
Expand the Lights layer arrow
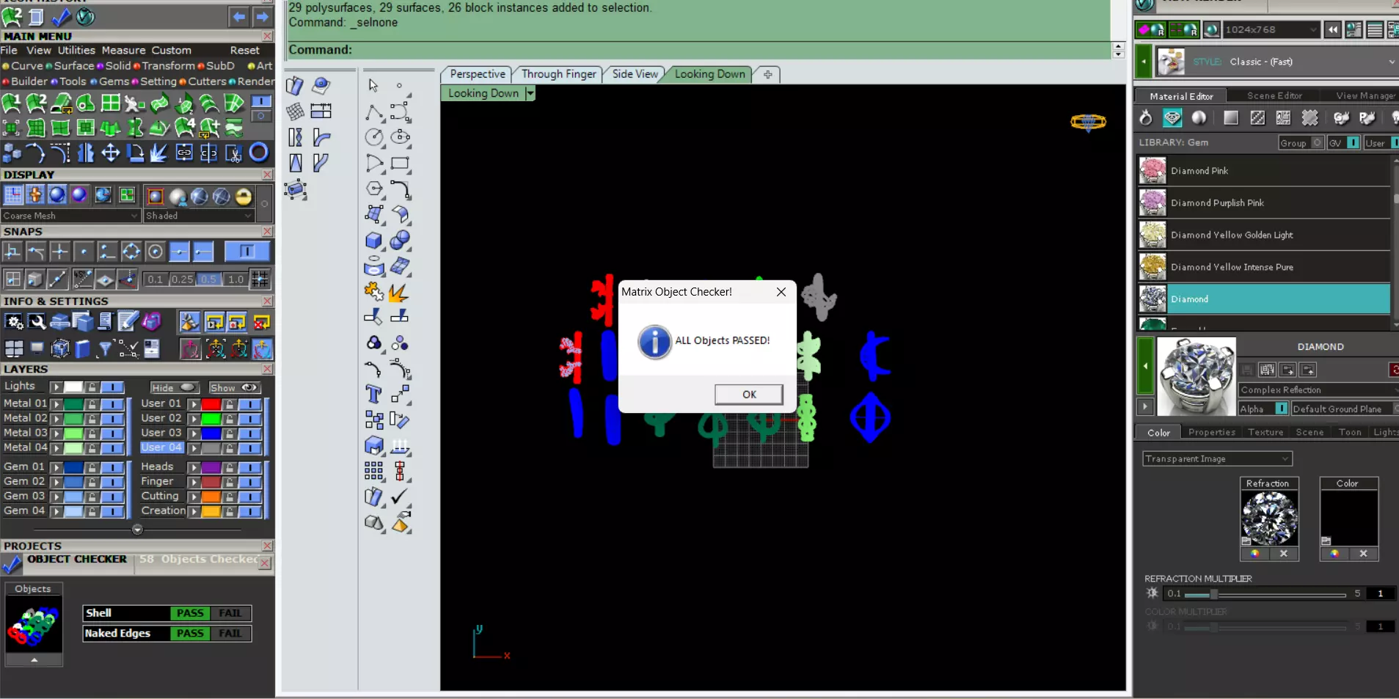point(56,387)
